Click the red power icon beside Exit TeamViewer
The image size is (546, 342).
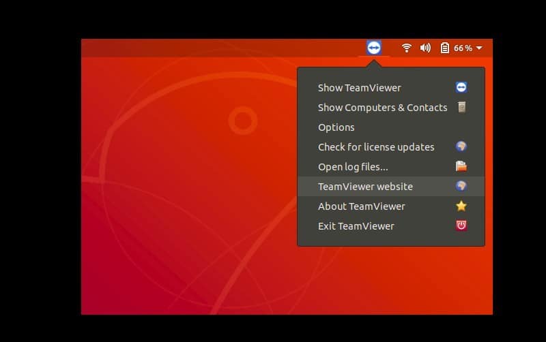point(461,226)
